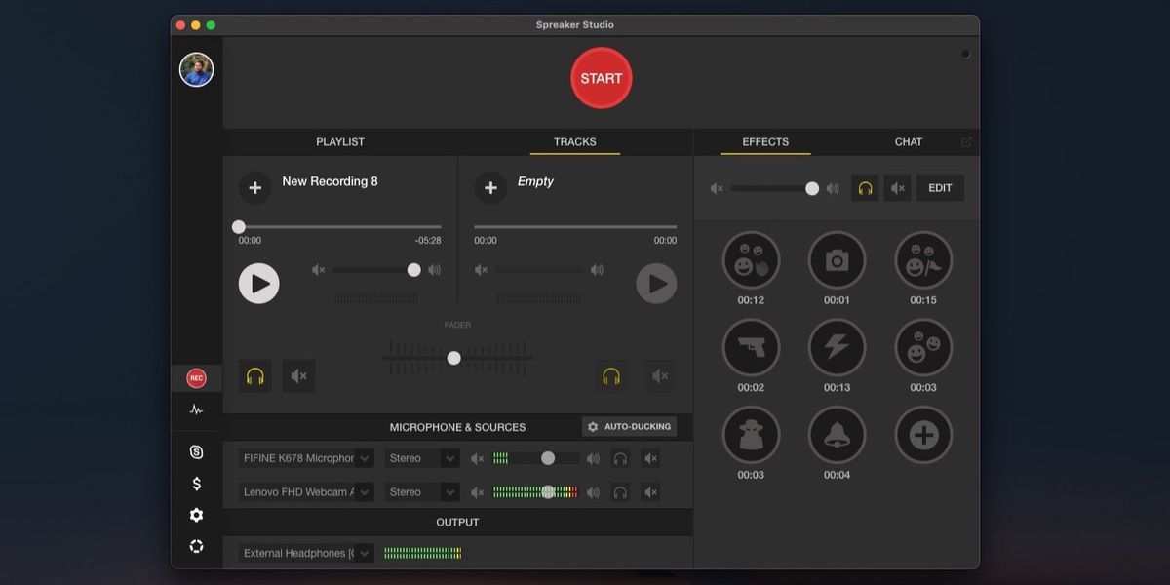
Task: Mute the left deck speaker toggle
Action: (298, 376)
